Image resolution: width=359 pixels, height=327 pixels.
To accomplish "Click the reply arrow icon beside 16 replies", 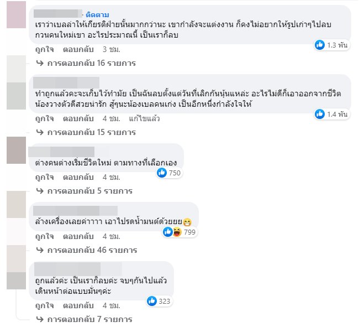I will point(39,64).
